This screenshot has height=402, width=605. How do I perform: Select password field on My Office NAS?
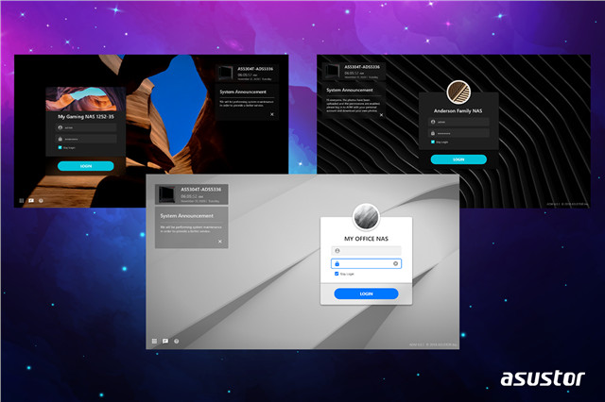click(x=362, y=263)
